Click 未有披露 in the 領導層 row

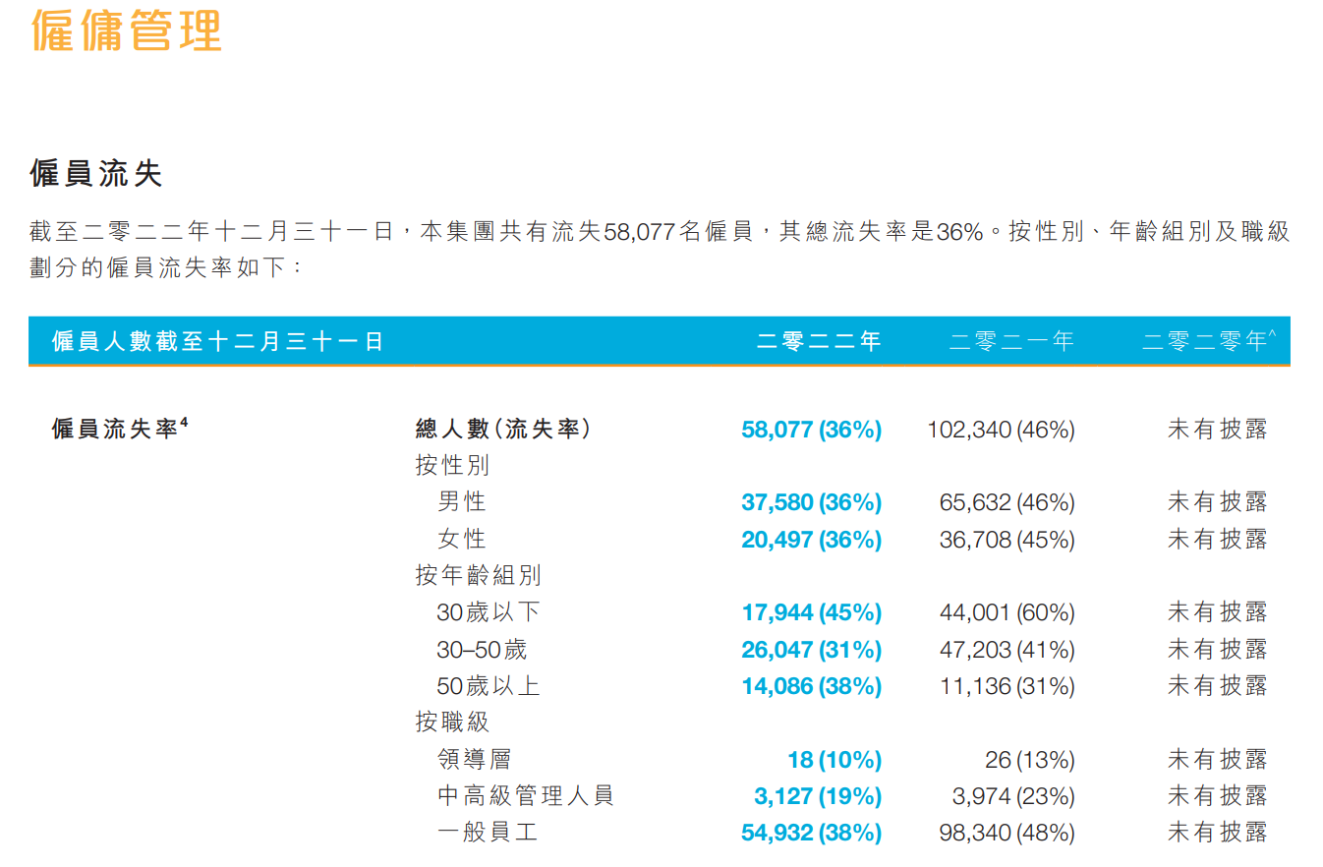pos(1218,760)
